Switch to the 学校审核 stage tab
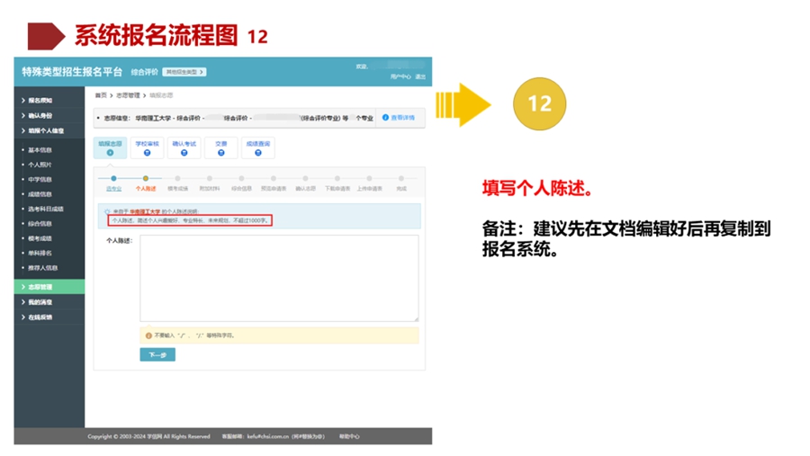This screenshot has height=456, width=810. [148, 148]
